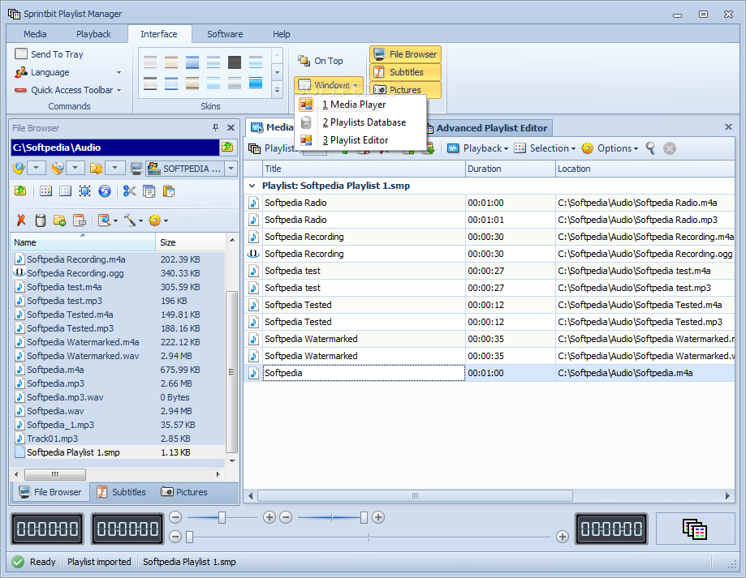Go up one folder beside the path field

point(227,148)
